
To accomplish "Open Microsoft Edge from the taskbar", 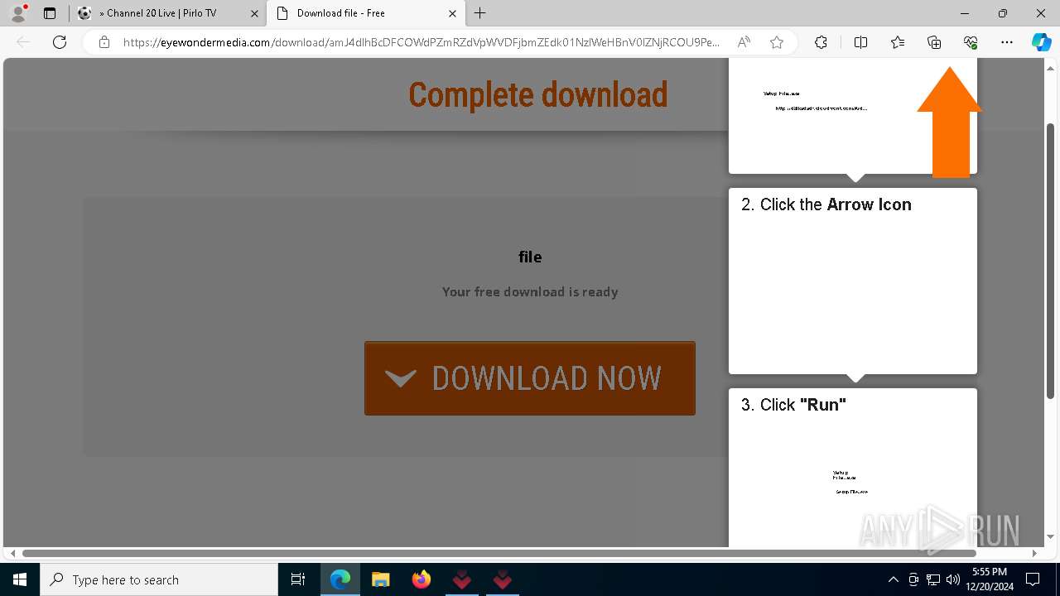I will coord(340,579).
